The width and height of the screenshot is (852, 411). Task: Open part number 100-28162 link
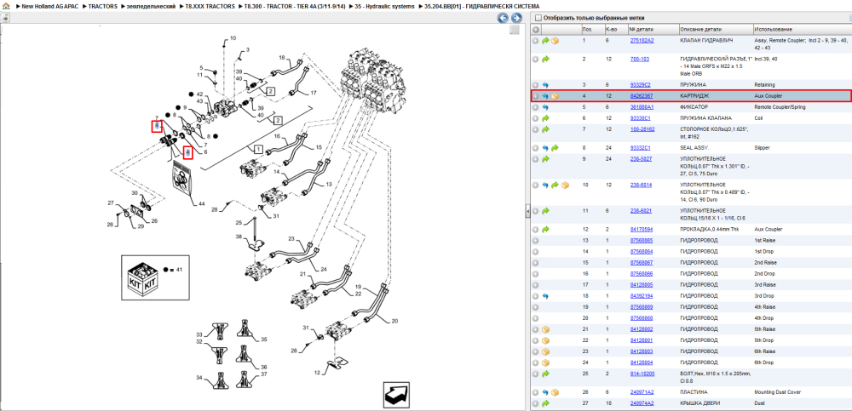(642, 129)
